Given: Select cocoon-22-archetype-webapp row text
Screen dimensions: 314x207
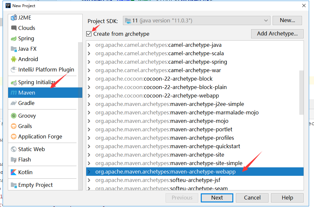Looking at the screenshot, I should click(x=157, y=96).
